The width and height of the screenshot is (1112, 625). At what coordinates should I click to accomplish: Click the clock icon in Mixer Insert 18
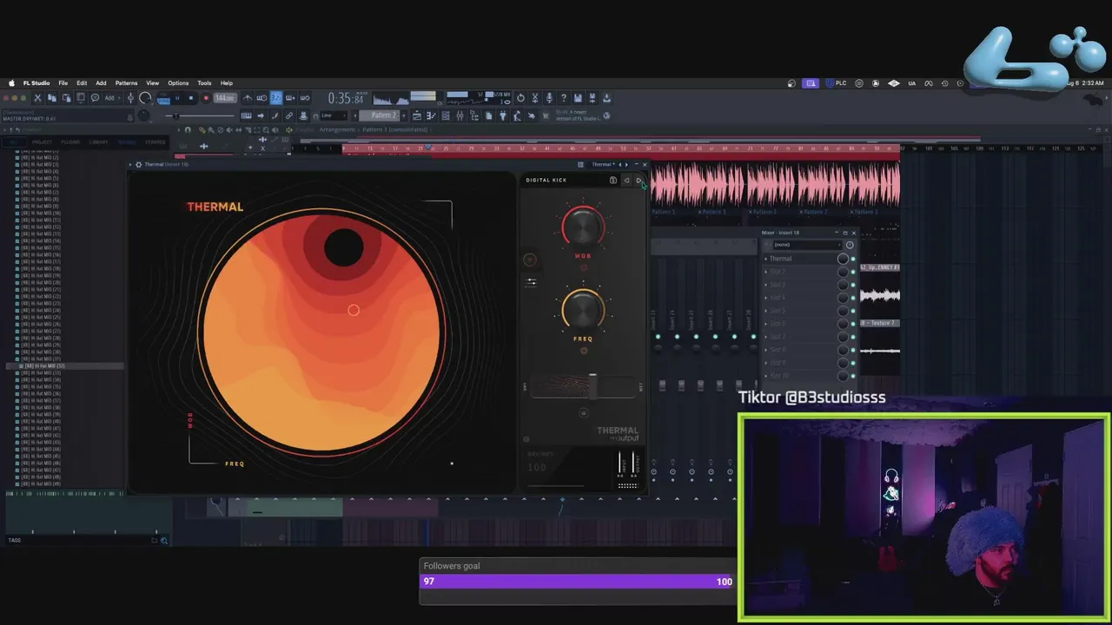[850, 245]
